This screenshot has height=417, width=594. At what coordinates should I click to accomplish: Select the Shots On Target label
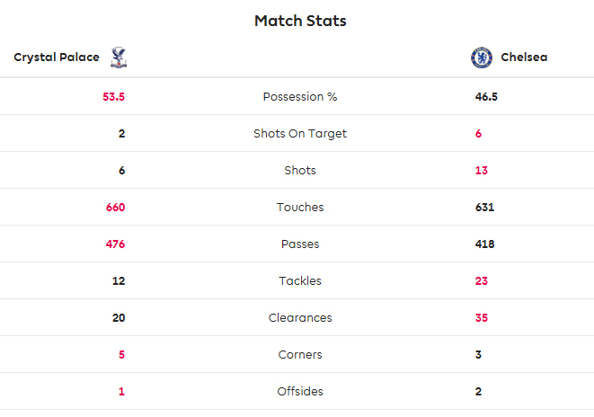300,134
